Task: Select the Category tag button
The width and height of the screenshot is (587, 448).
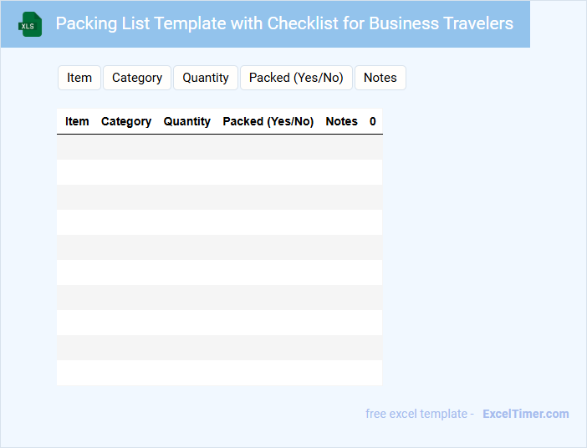Action: click(x=137, y=78)
